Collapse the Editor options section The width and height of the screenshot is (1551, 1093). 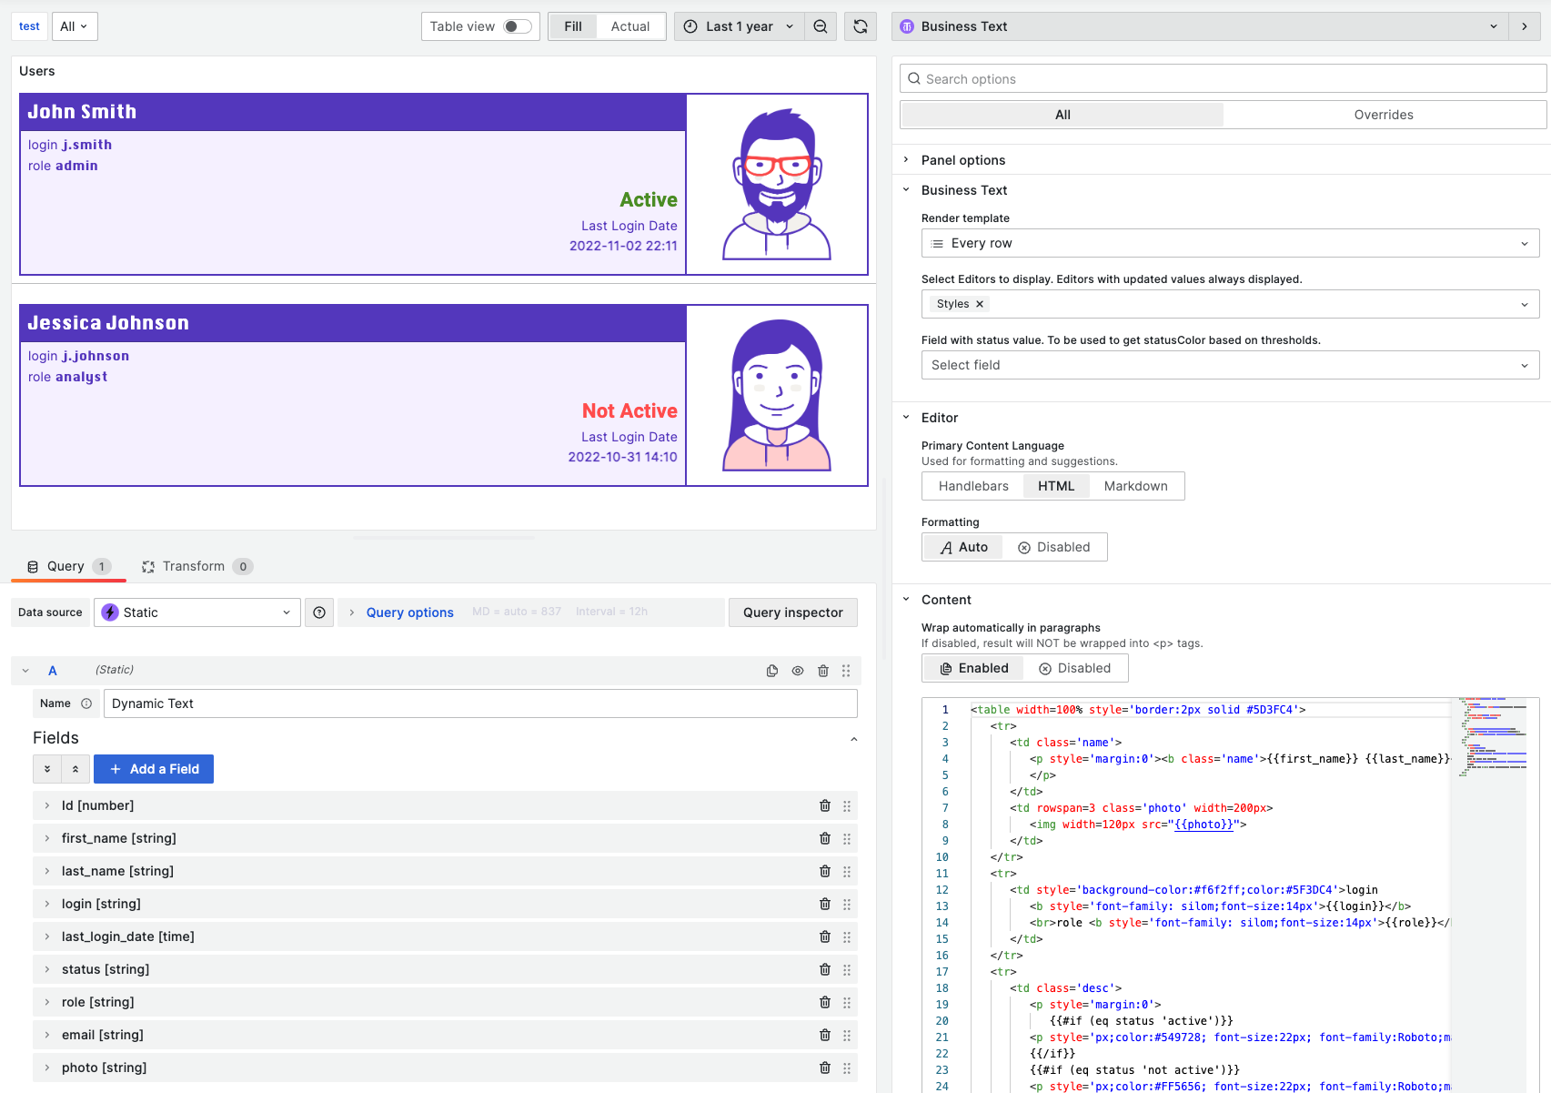(940, 418)
